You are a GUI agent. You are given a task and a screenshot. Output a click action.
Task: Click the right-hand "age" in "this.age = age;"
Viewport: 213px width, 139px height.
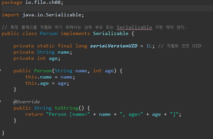pyautogui.click(x=62, y=83)
